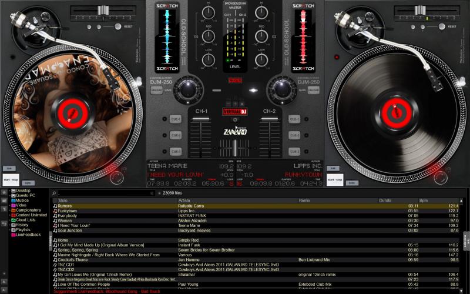
Task: Sort by the Remix column header
Action: click(338, 201)
